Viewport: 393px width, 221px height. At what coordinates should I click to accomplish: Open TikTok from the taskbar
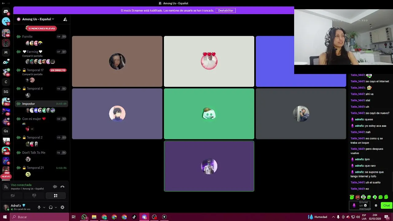pyautogui.click(x=134, y=217)
